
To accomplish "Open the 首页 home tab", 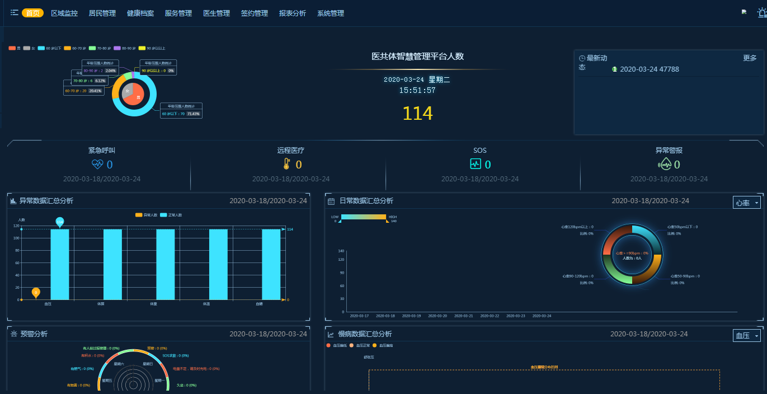I will coord(32,13).
